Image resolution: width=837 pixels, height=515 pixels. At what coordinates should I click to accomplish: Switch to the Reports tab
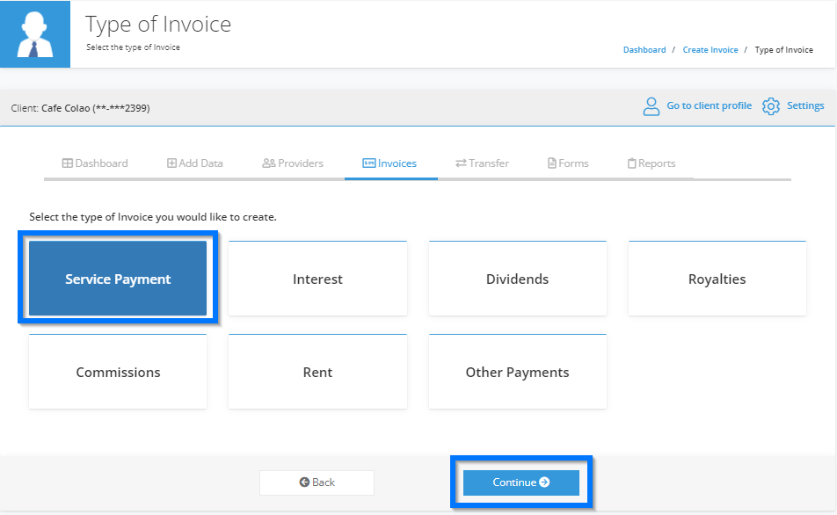651,163
